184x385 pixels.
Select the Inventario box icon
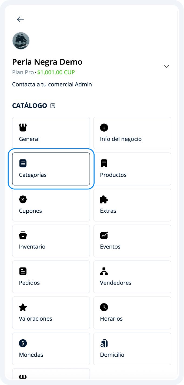pyautogui.click(x=23, y=235)
